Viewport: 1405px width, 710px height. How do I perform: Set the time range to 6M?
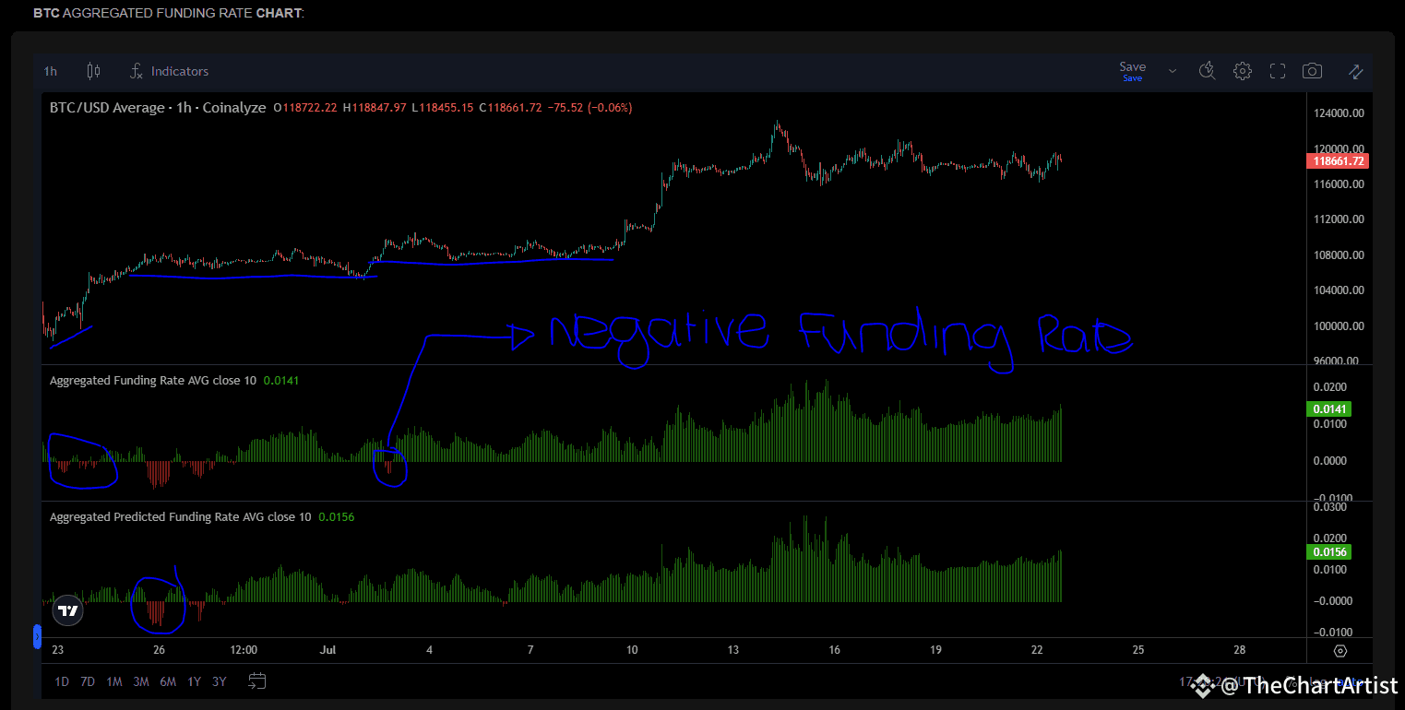[x=168, y=682]
